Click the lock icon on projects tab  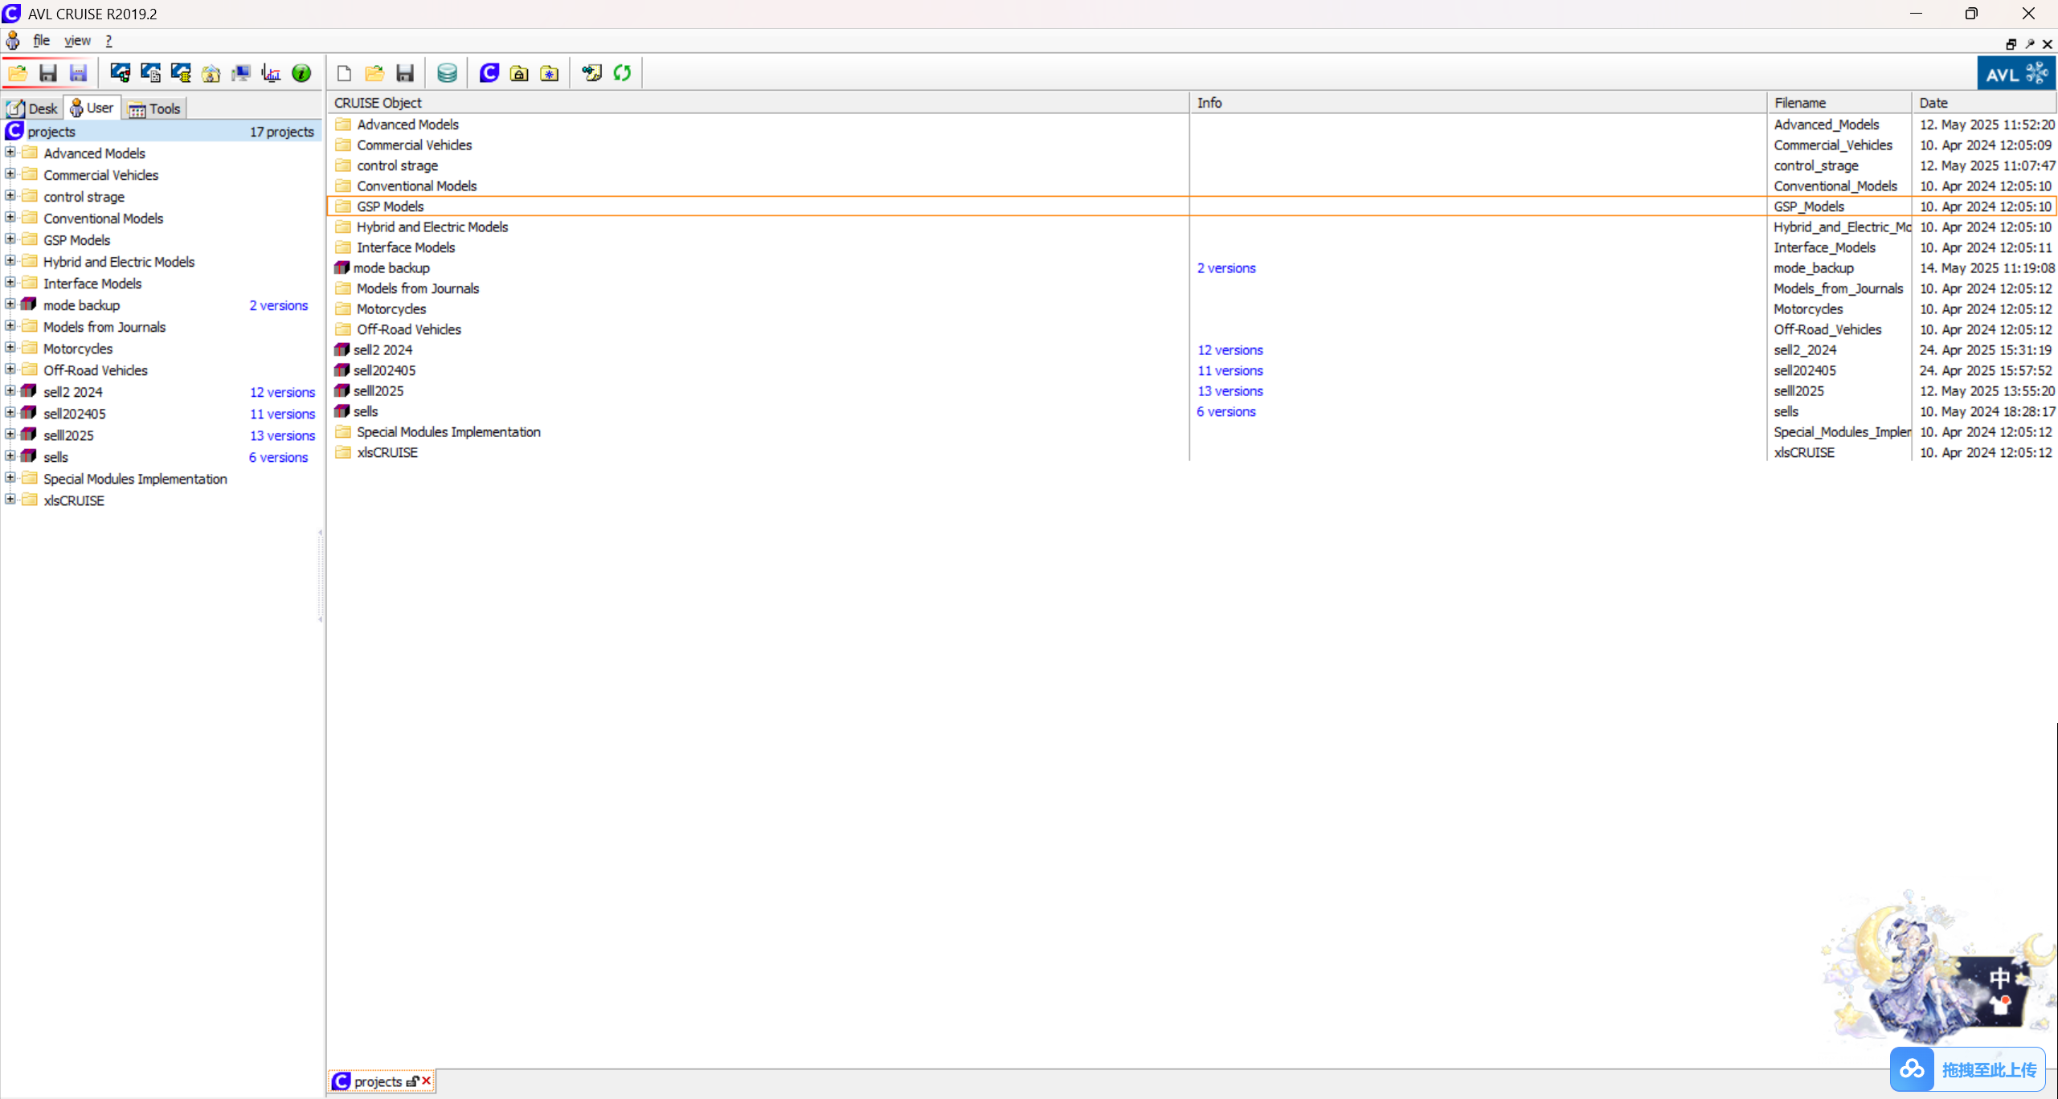point(412,1081)
